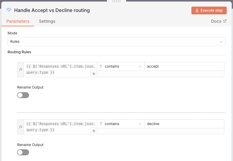233x161 pixels.
Task: Click the Routing Rules section label
Action: [x=19, y=52]
